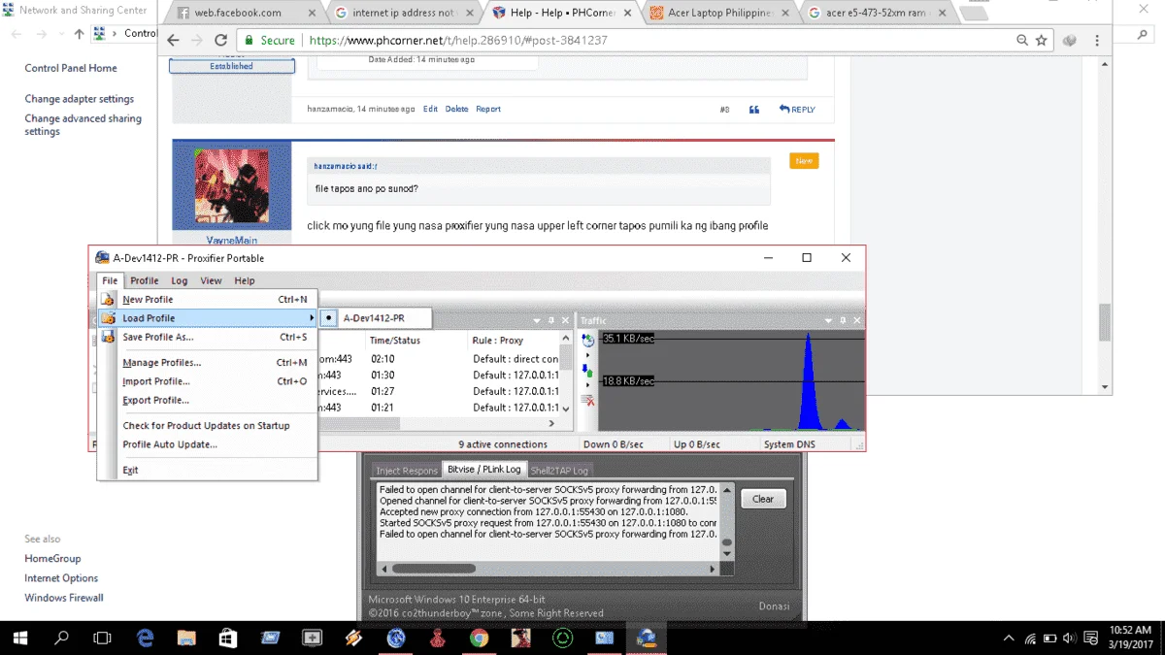Viewport: 1165px width, 655px height.
Task: Open Google Chrome from taskbar
Action: pyautogui.click(x=479, y=638)
